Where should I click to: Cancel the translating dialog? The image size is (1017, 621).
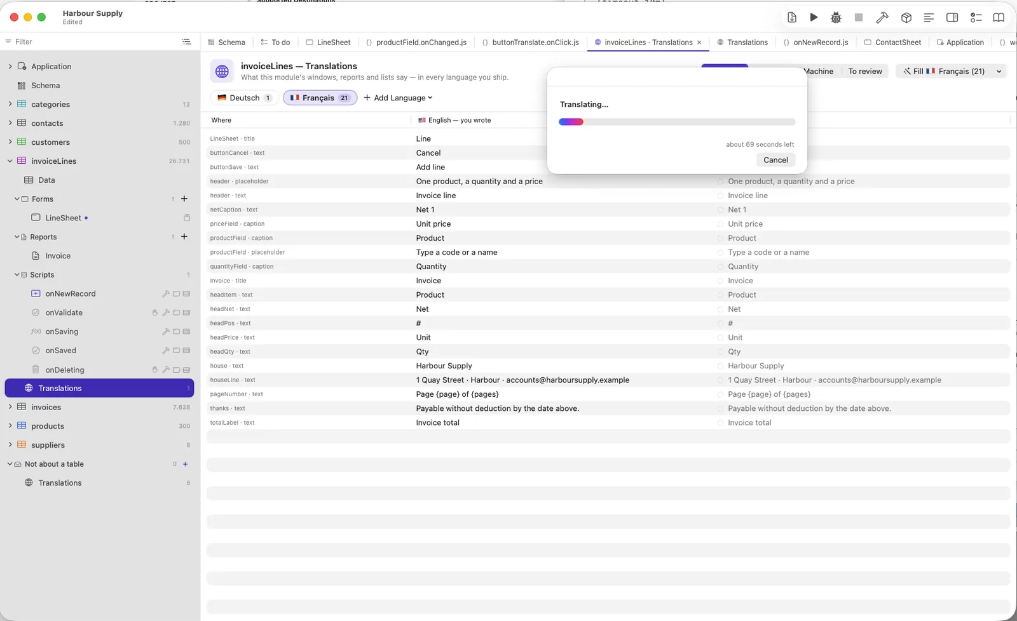[775, 160]
